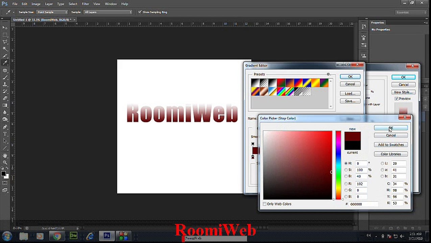The height and width of the screenshot is (243, 431).
Task: Select the S saturation radio button
Action: [346, 170]
